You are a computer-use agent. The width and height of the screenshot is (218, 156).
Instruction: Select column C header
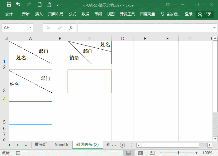pyautogui.click(x=90, y=38)
